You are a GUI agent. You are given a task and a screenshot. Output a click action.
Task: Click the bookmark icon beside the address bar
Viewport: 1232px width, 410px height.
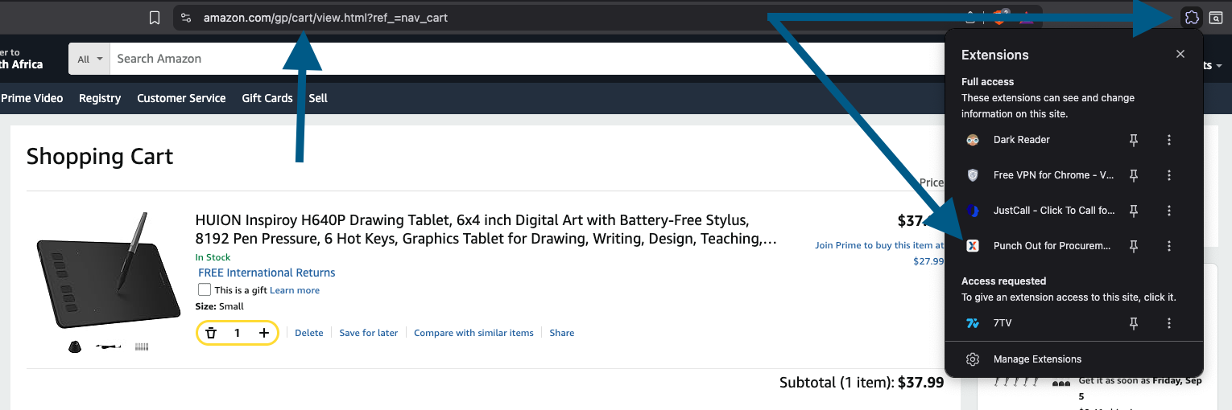155,18
